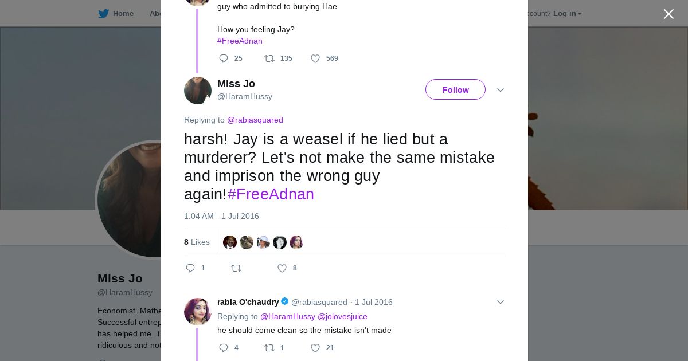
Task: Open the 8 Likes list
Action: (197, 242)
